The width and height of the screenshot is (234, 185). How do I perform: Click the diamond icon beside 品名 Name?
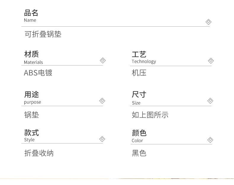click(x=208, y=22)
